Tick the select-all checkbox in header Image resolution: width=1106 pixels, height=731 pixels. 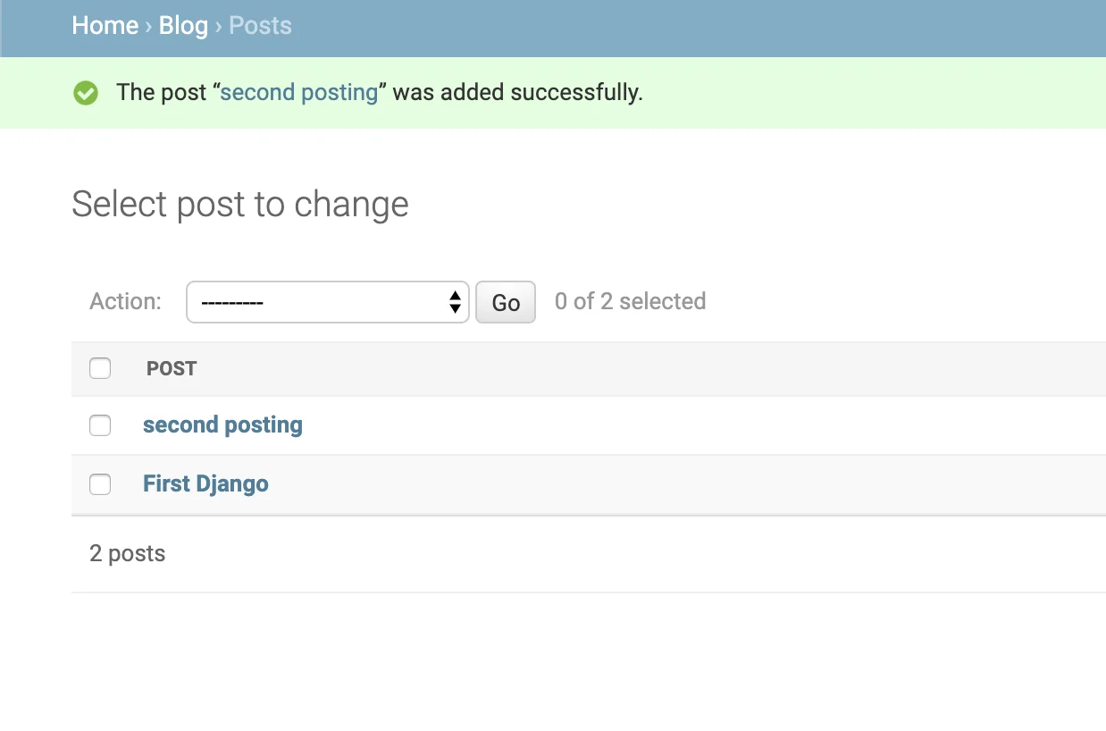tap(100, 368)
